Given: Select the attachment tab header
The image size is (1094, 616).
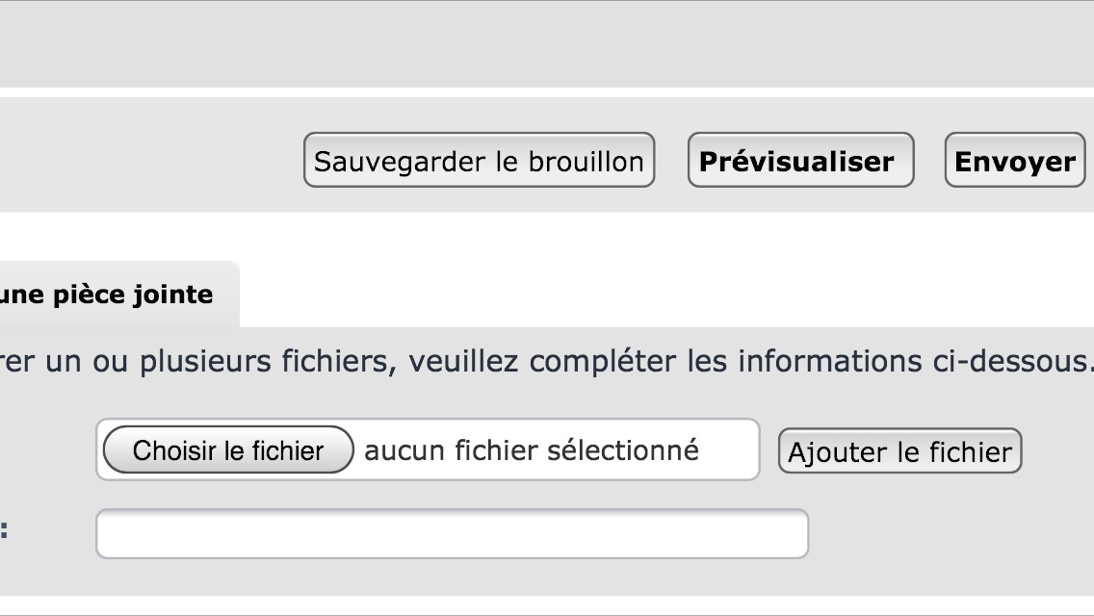Looking at the screenshot, I should [x=108, y=294].
